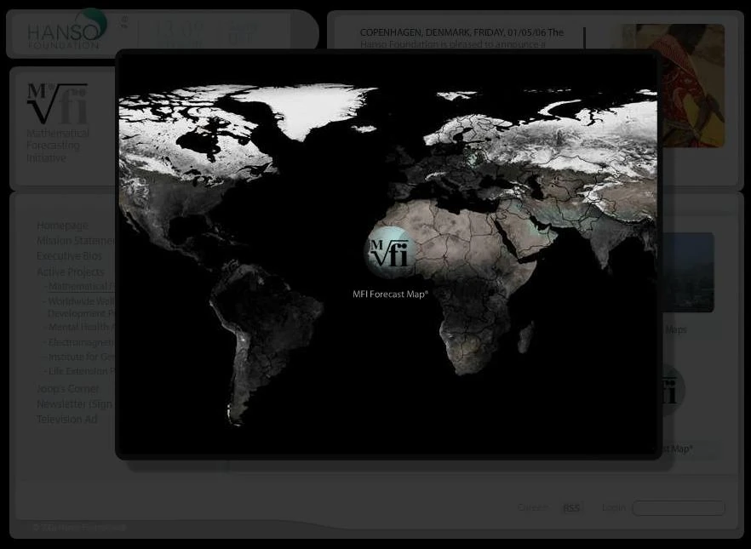Viewport: 751px width, 549px height.
Task: Click the round mfi logo behind the map's right edge
Action: point(674,390)
